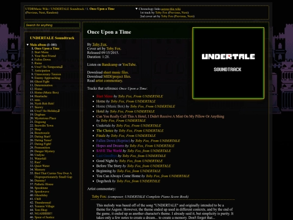Select sidebar track 10. Ghost Fight
This screenshot has height=220, width=293.
click(x=42, y=81)
